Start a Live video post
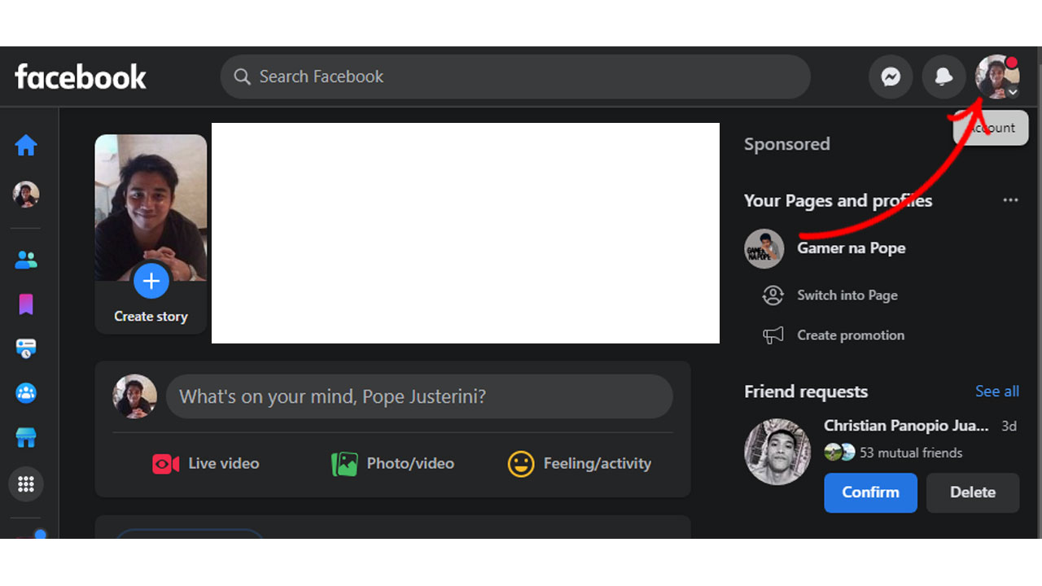The width and height of the screenshot is (1042, 586). (206, 464)
